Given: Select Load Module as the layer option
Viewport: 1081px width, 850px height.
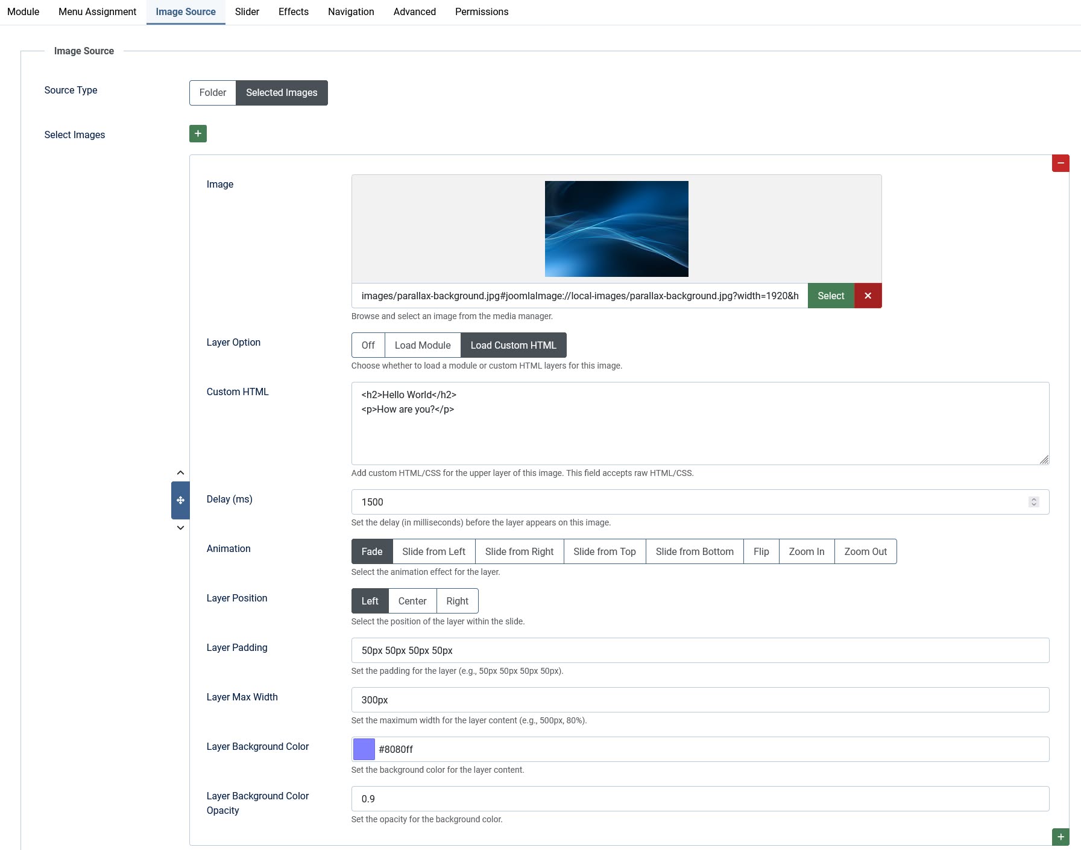Looking at the screenshot, I should [x=423, y=345].
